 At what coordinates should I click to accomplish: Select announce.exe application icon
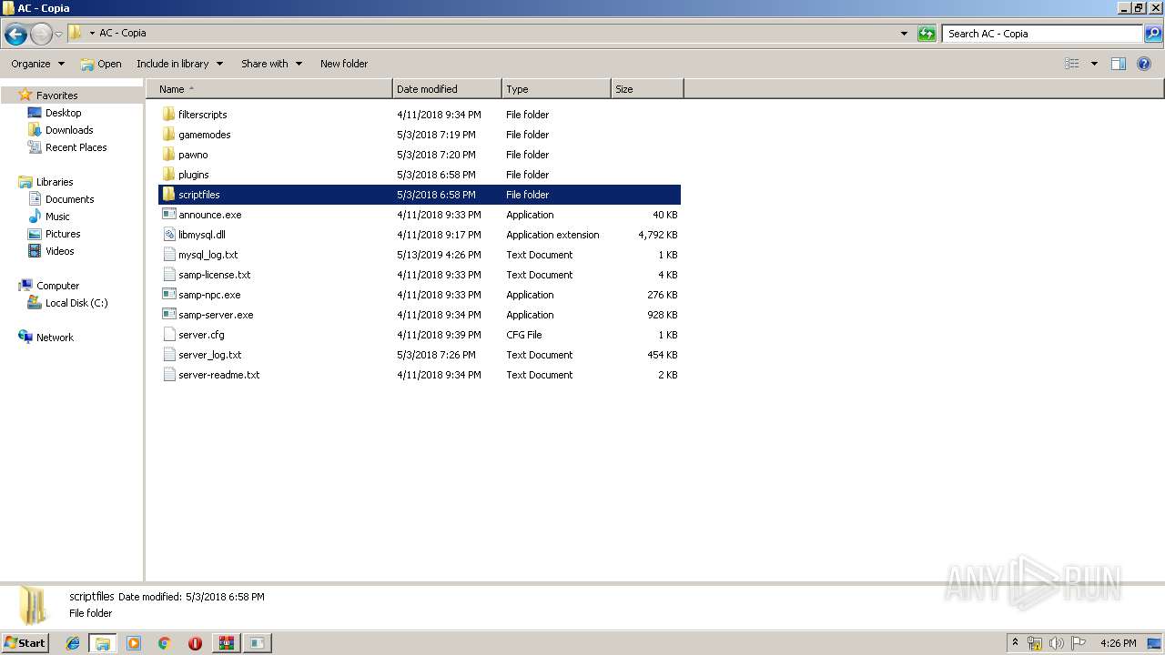point(168,215)
